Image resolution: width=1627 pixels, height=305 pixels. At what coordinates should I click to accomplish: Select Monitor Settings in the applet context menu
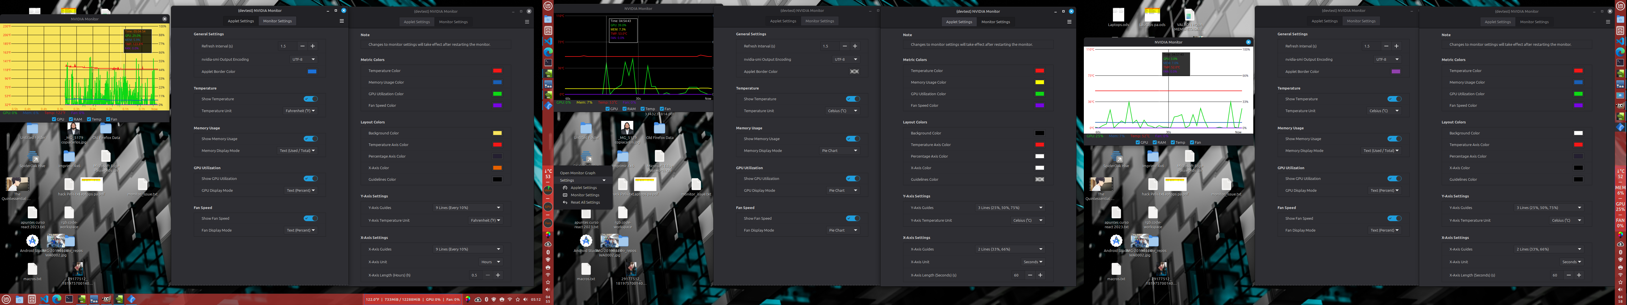(585, 195)
